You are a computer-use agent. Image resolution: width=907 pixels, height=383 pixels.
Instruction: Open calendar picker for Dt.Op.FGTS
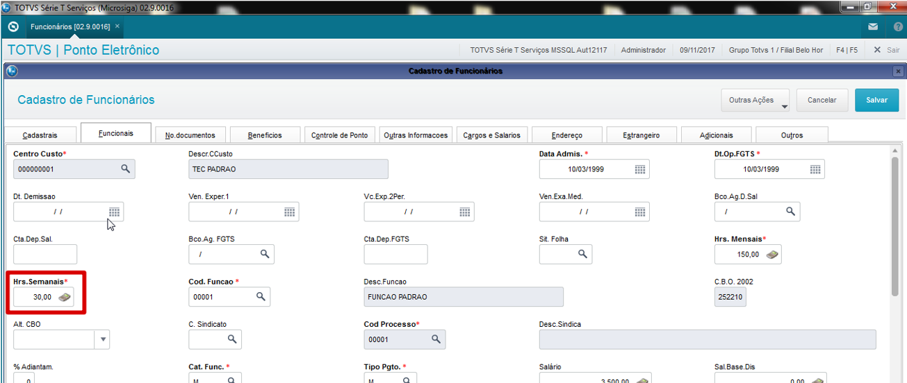[815, 169]
